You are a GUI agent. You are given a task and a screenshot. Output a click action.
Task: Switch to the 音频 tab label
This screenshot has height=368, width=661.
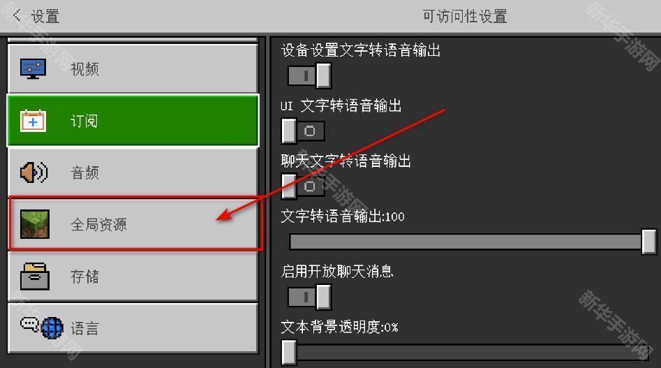(84, 173)
